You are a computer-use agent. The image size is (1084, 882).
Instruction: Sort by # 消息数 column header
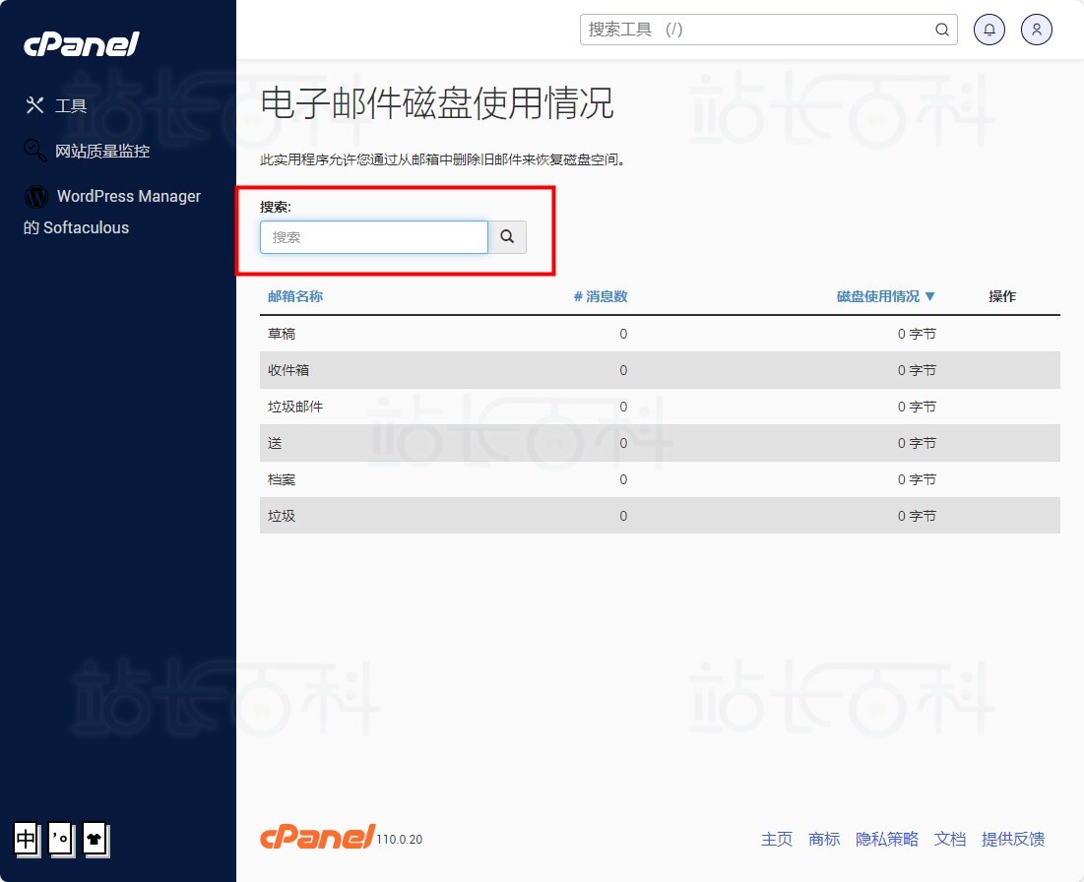coord(601,296)
